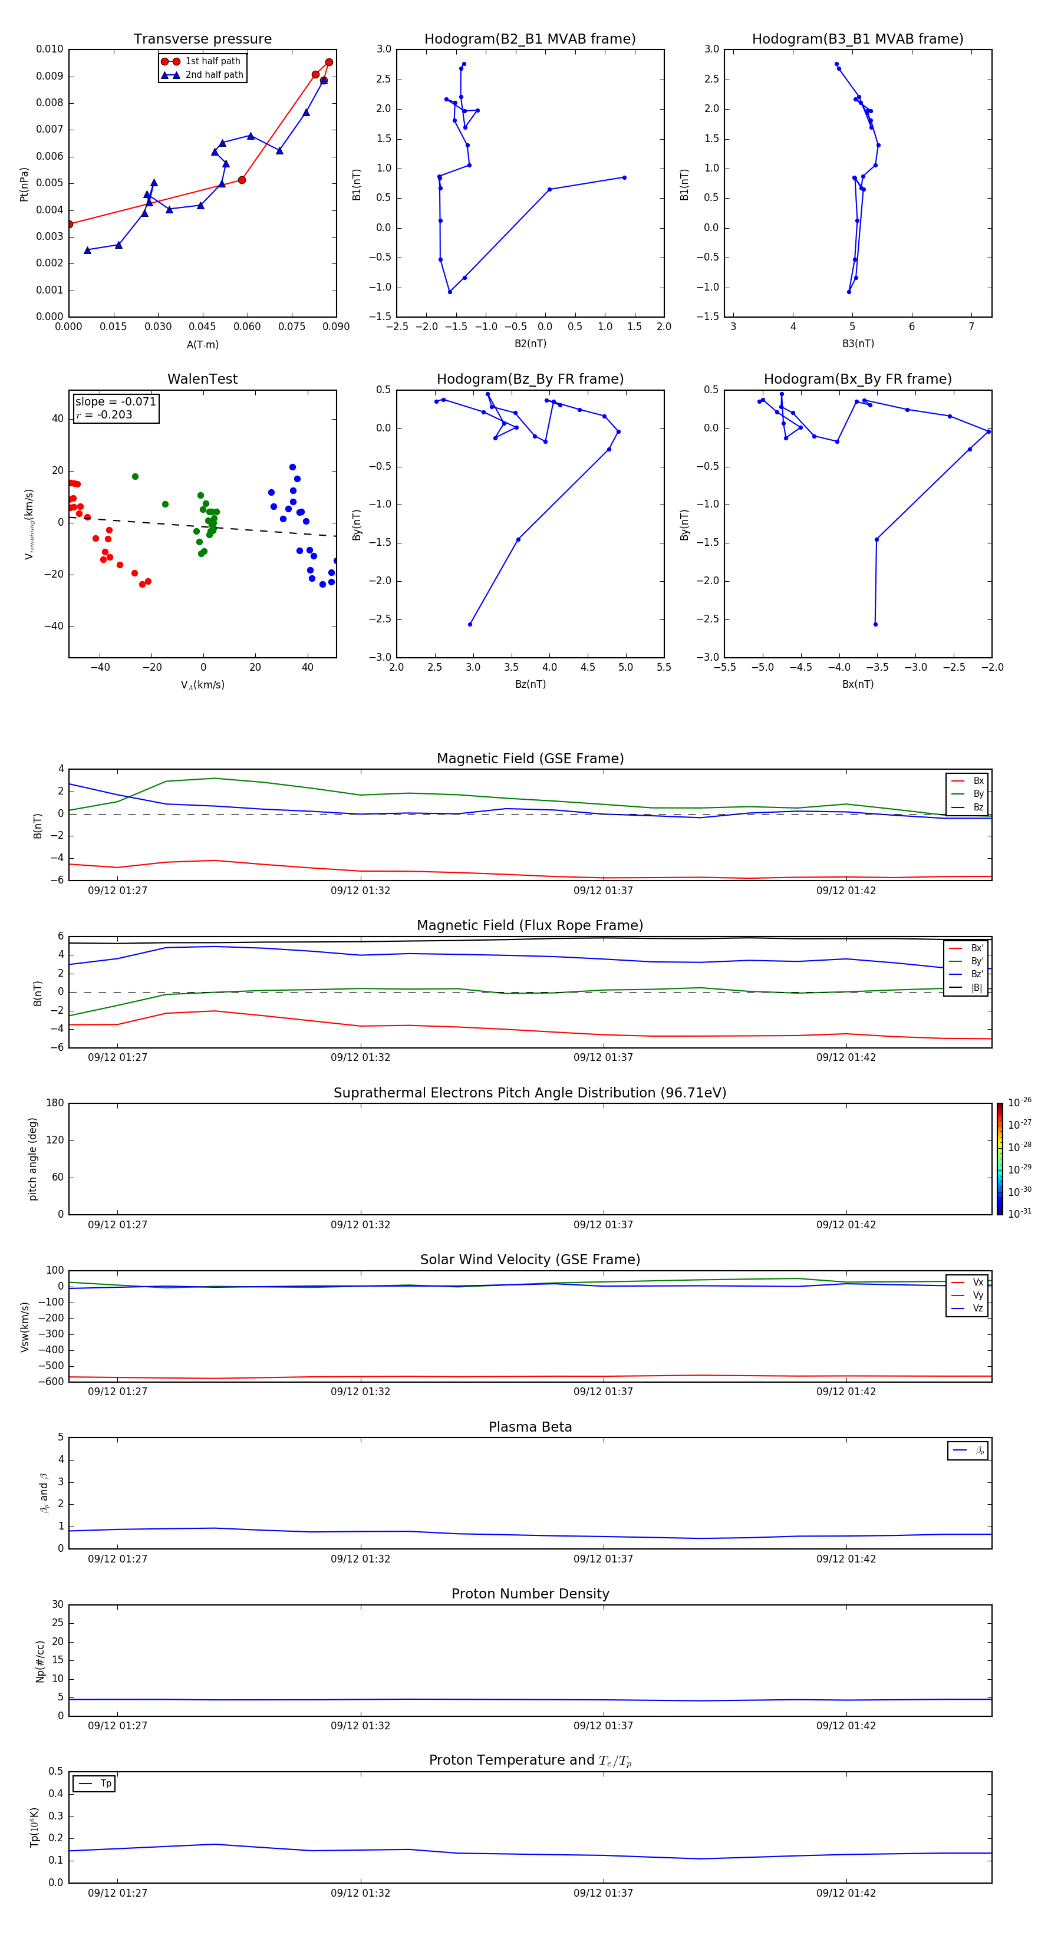Click the "A(T·m)" x-axis label

pyautogui.click(x=202, y=344)
